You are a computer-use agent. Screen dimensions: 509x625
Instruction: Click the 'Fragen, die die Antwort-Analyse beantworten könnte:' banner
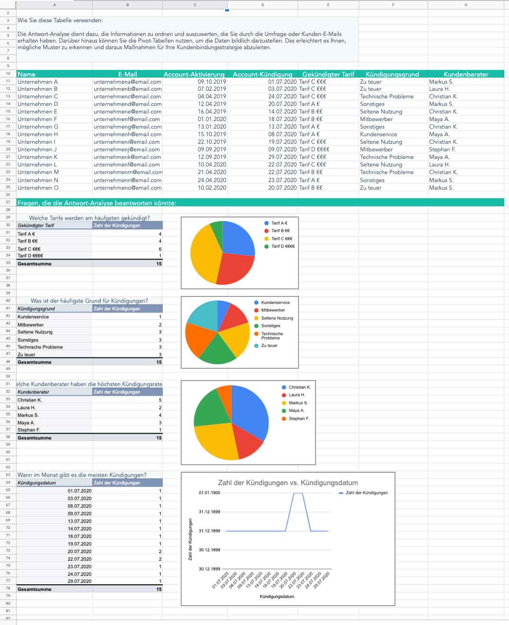coord(260,203)
